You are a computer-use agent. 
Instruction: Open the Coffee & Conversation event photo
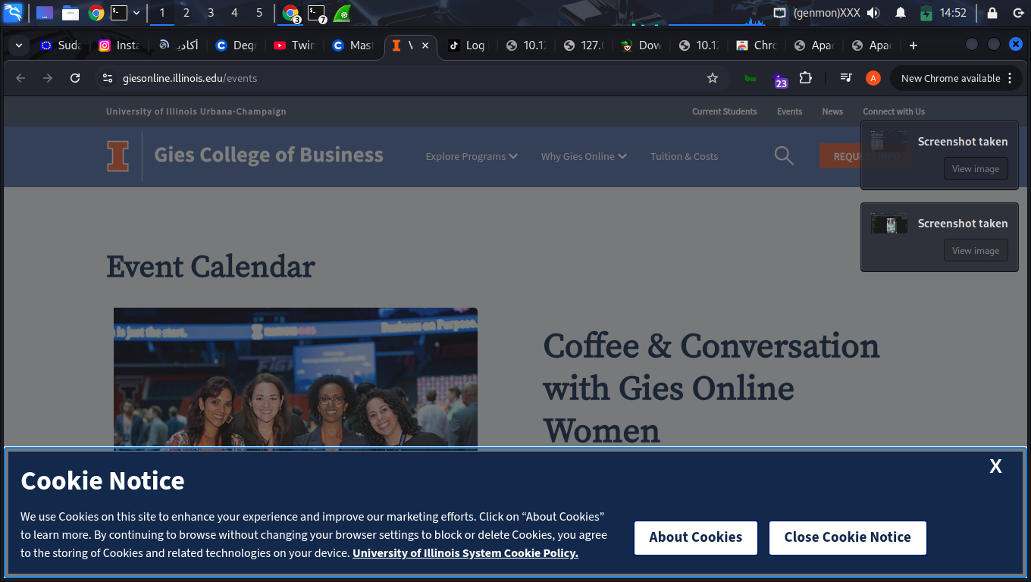click(296, 378)
